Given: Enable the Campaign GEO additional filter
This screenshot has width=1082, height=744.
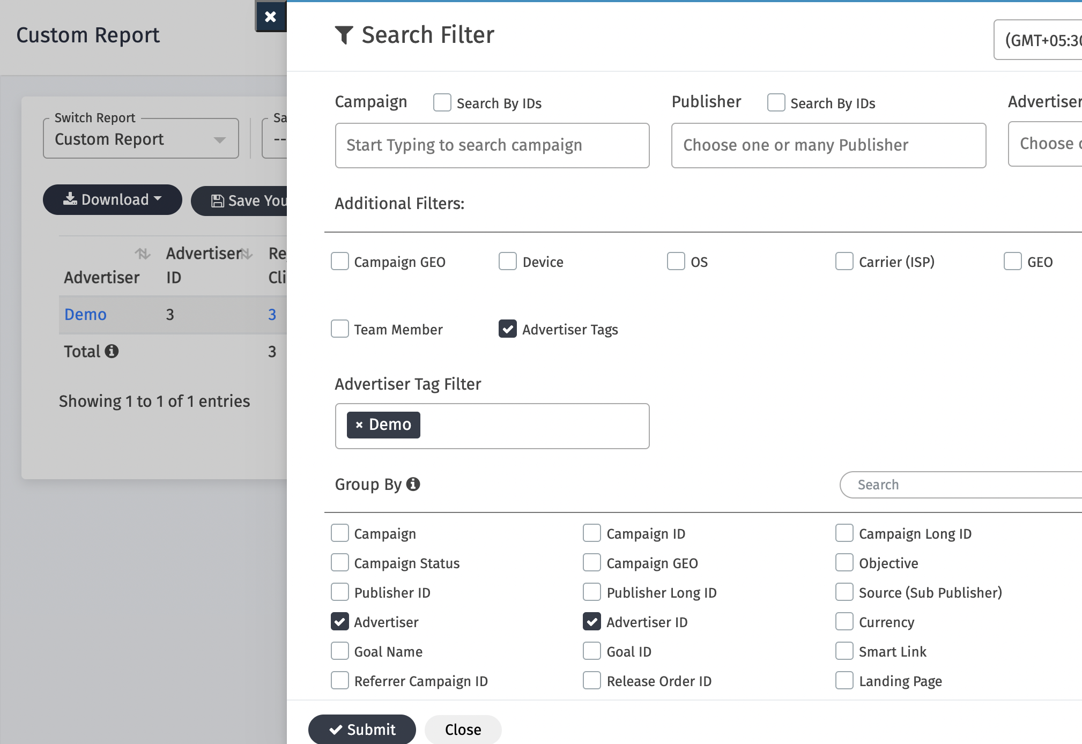Looking at the screenshot, I should tap(339, 261).
